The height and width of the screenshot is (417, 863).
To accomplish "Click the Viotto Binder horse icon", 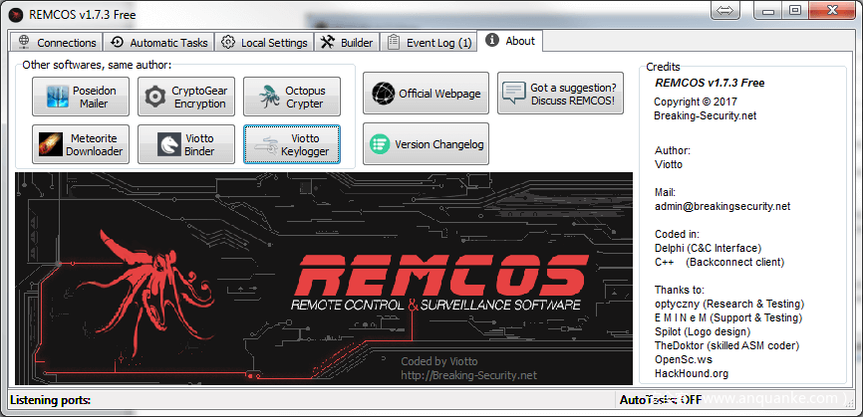I will (168, 144).
